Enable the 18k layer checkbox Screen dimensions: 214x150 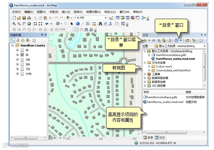[x=22, y=60]
